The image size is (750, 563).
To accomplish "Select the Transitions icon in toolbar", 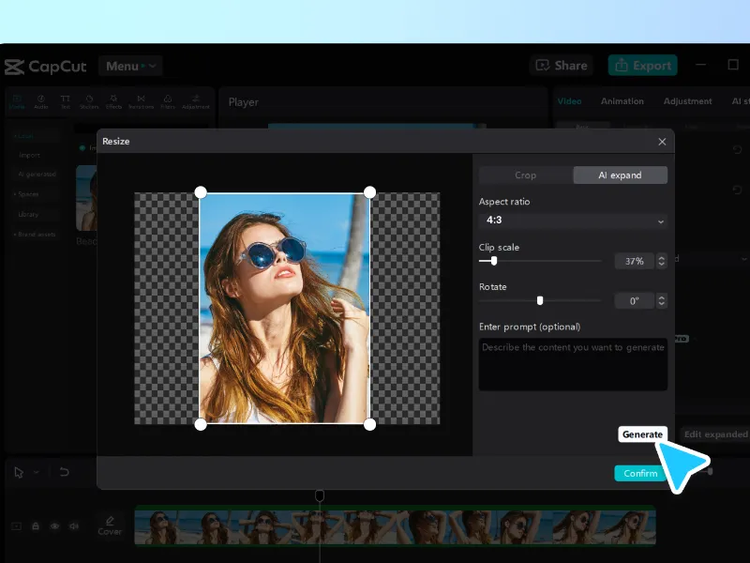I will (x=141, y=100).
